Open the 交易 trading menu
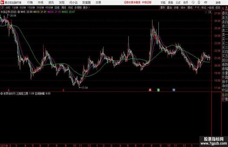This screenshot has height=147, width=228. (x=98, y=2)
